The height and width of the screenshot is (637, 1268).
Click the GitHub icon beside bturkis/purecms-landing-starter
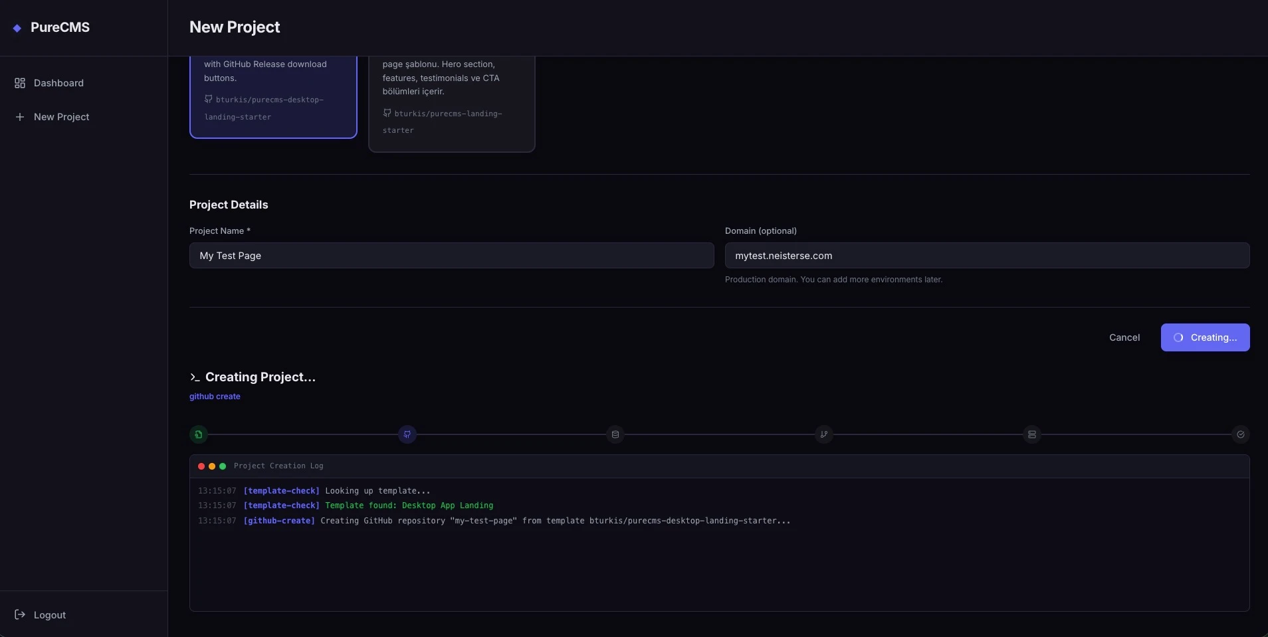click(x=387, y=113)
